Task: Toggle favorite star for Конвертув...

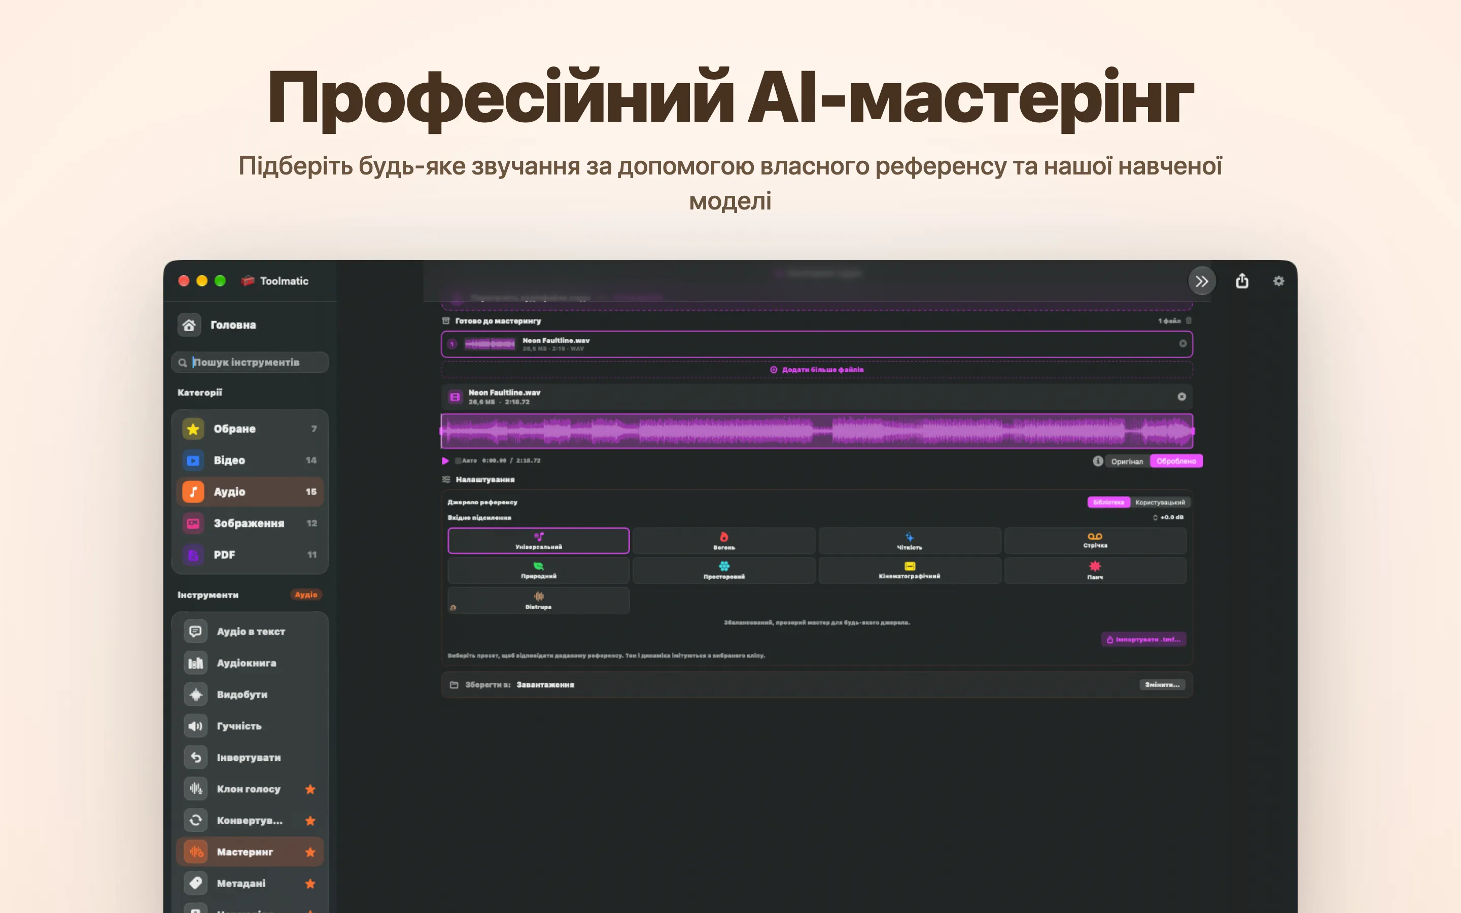Action: tap(310, 820)
